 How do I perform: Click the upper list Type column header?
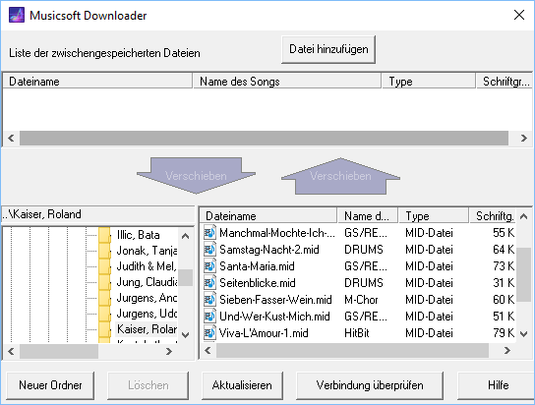(429, 82)
